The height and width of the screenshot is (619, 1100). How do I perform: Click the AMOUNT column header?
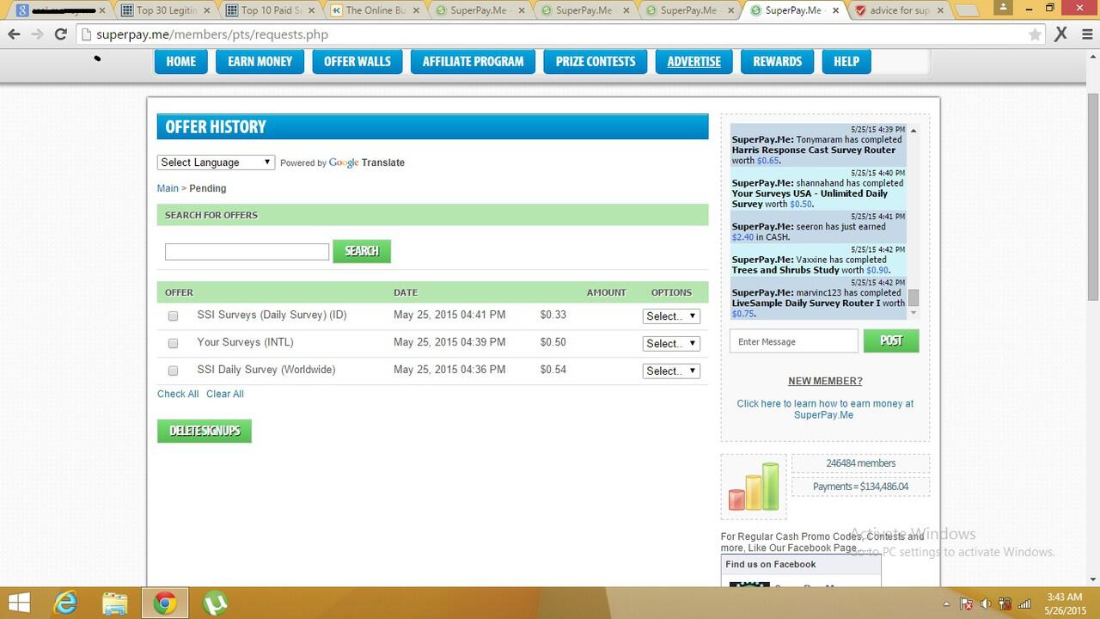click(607, 292)
